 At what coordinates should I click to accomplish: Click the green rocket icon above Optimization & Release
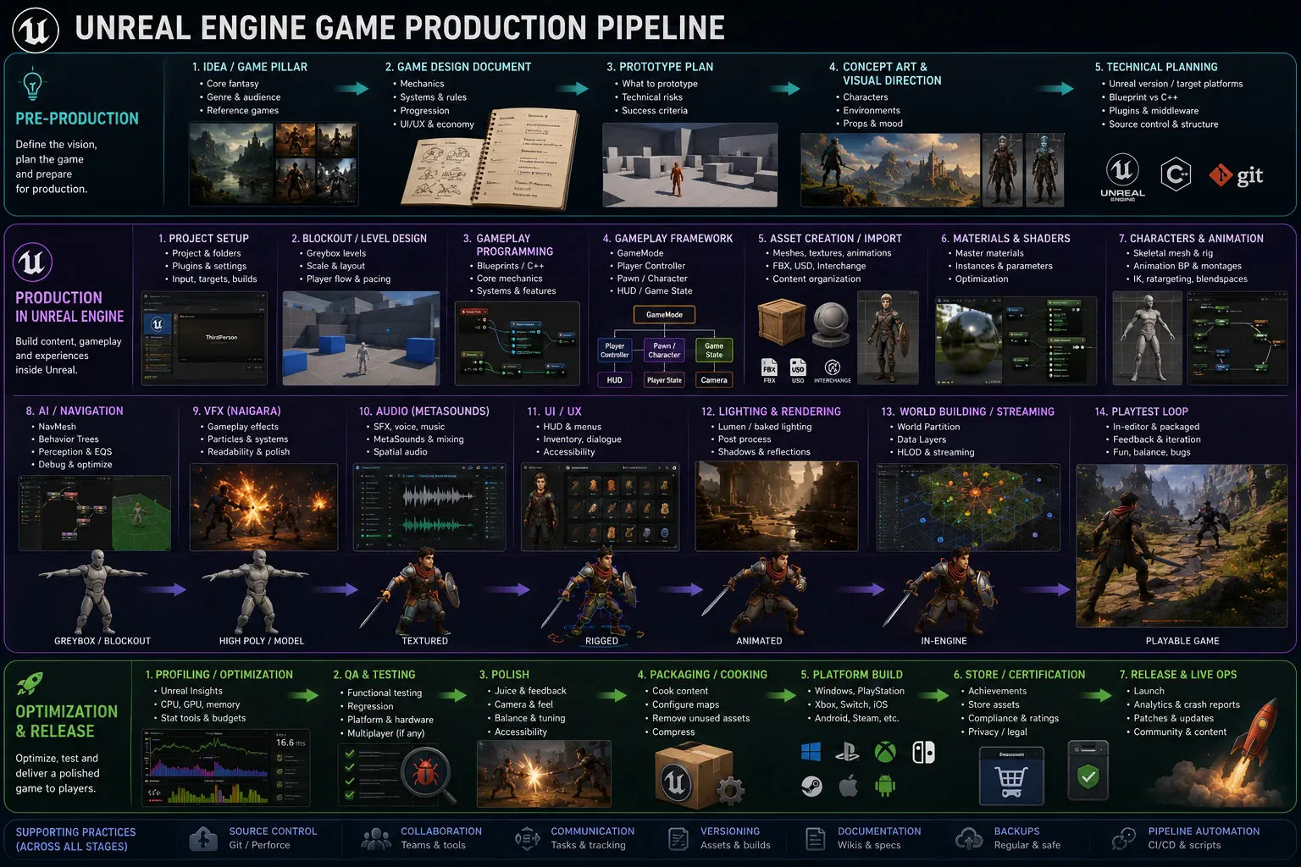[30, 683]
